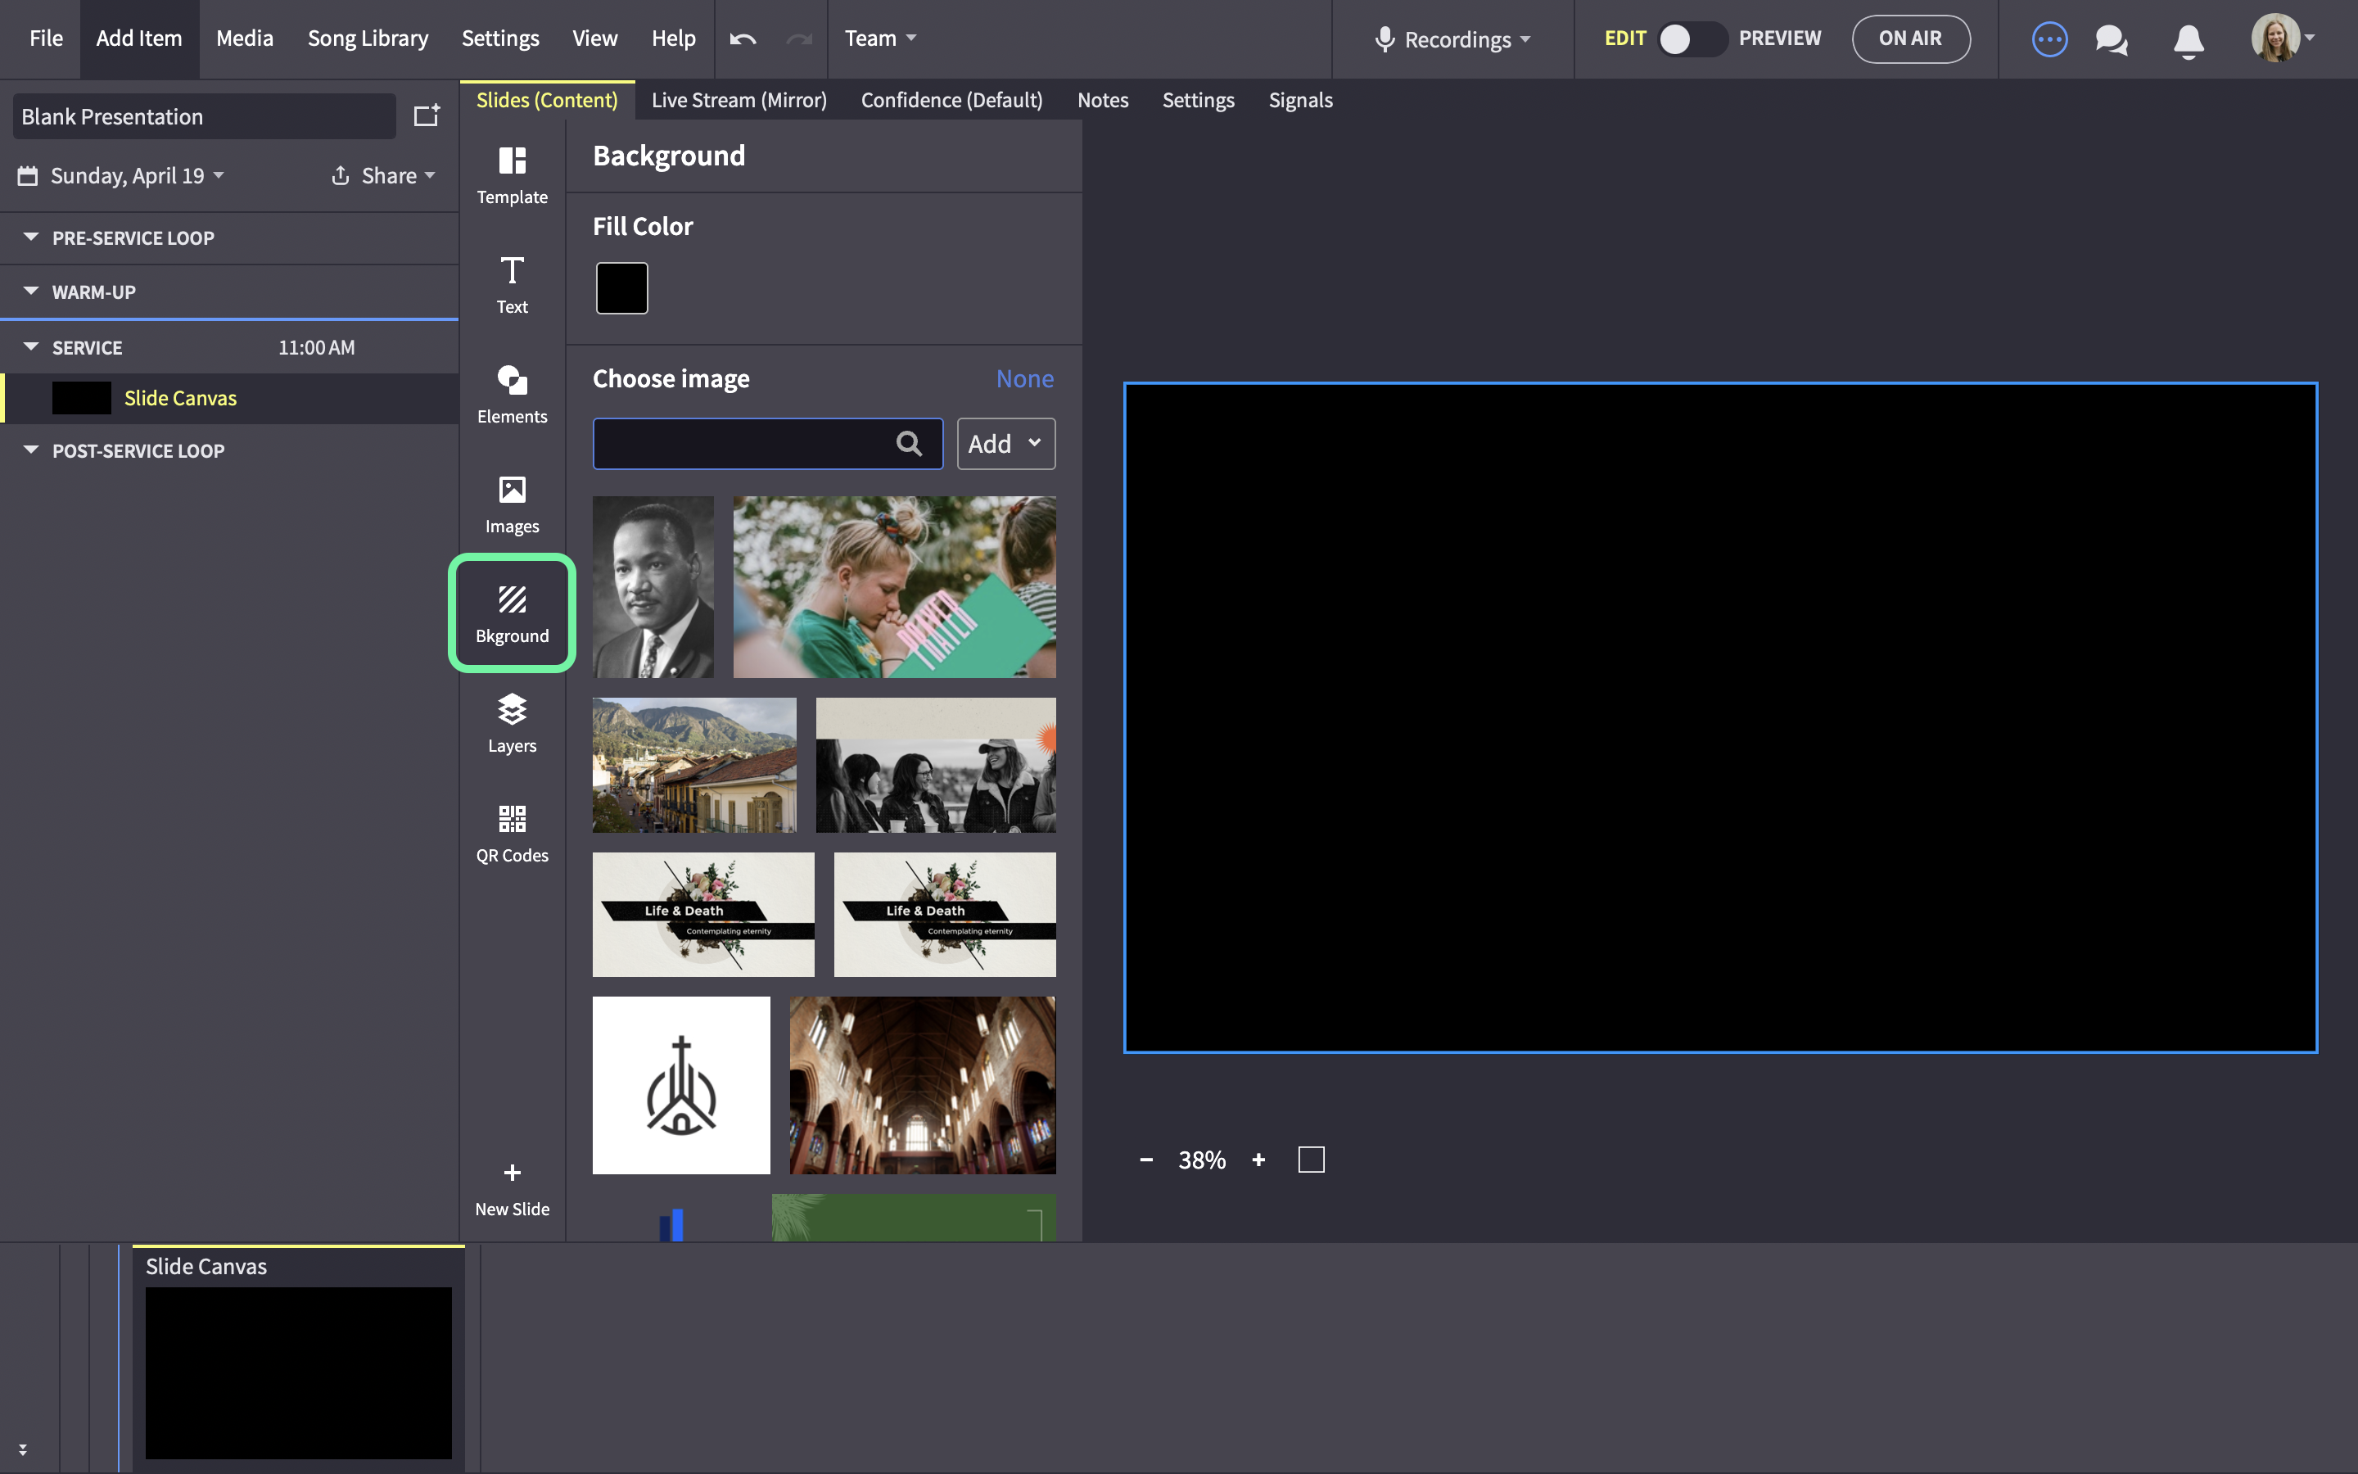Image resolution: width=2358 pixels, height=1474 pixels.
Task: Open the Song Library menu
Action: 368,39
